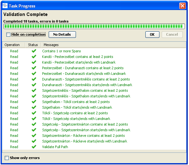This screenshot has width=189, height=165.
Task: Confirm with the OK button
Action: click(152, 35)
